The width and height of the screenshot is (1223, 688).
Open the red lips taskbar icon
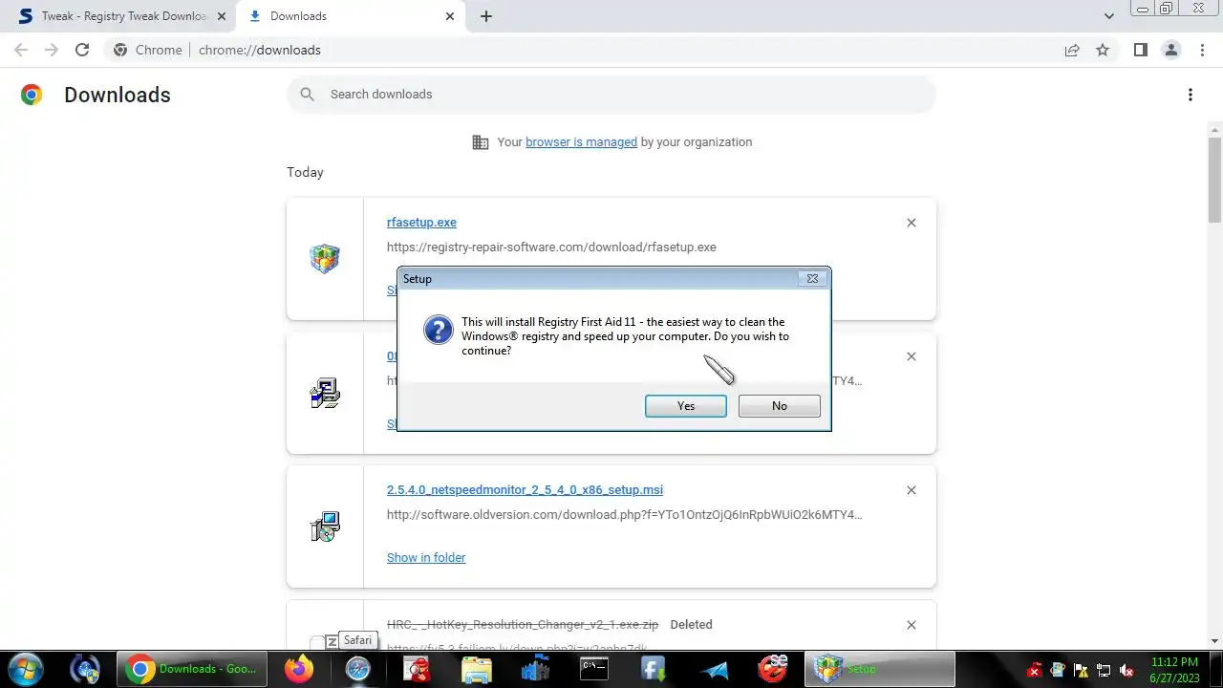click(772, 669)
